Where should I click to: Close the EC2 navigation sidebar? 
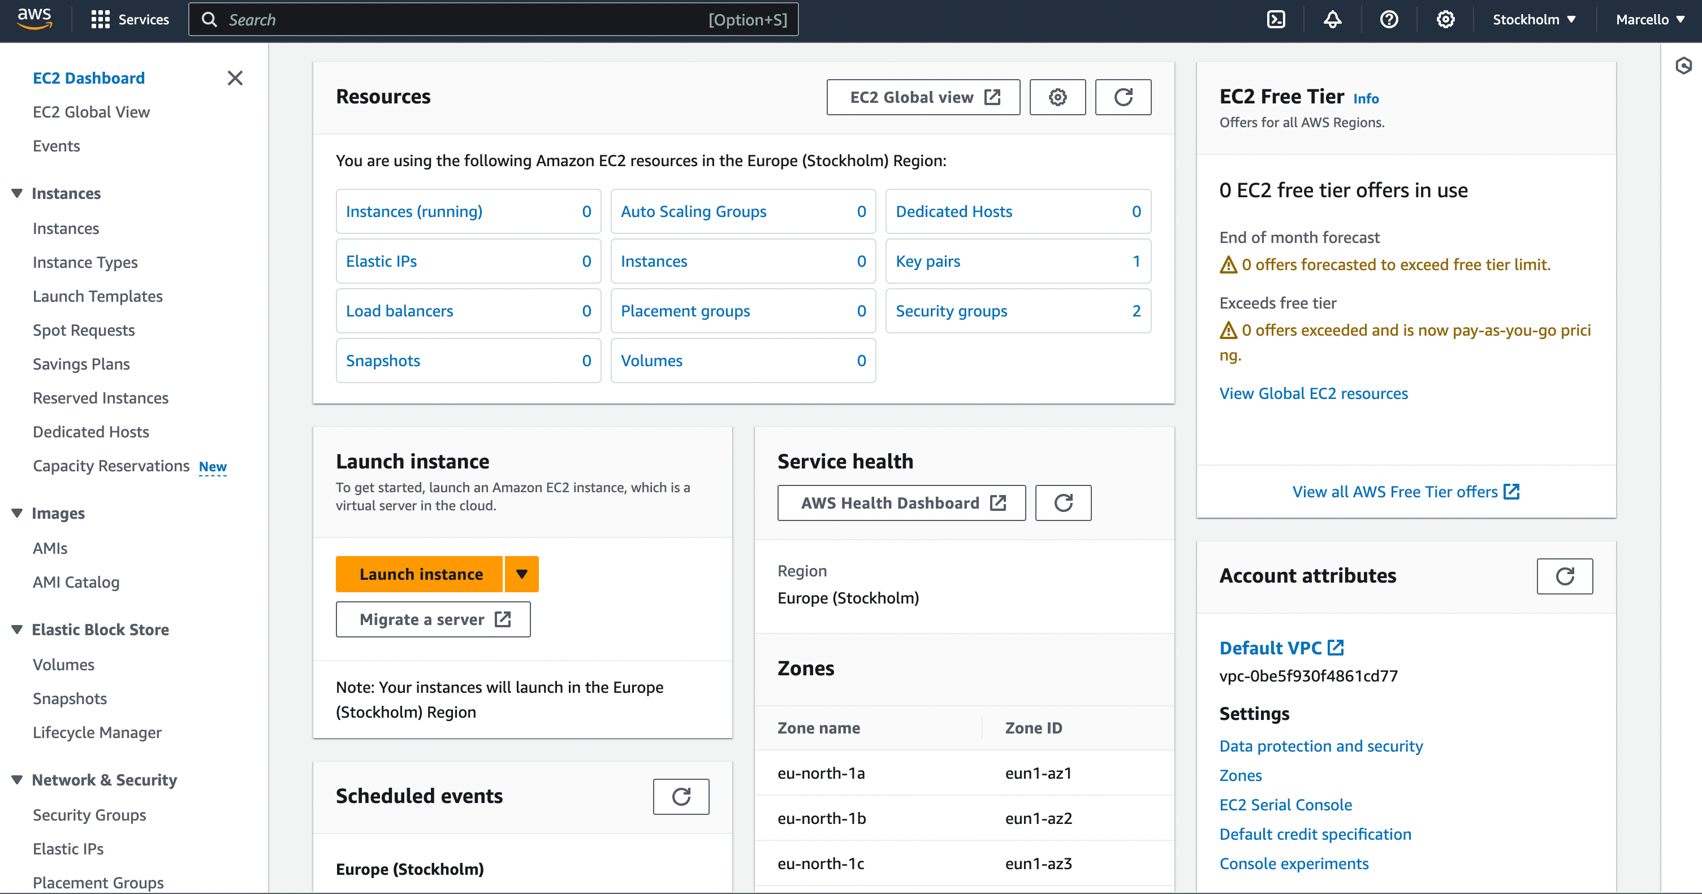coord(235,78)
